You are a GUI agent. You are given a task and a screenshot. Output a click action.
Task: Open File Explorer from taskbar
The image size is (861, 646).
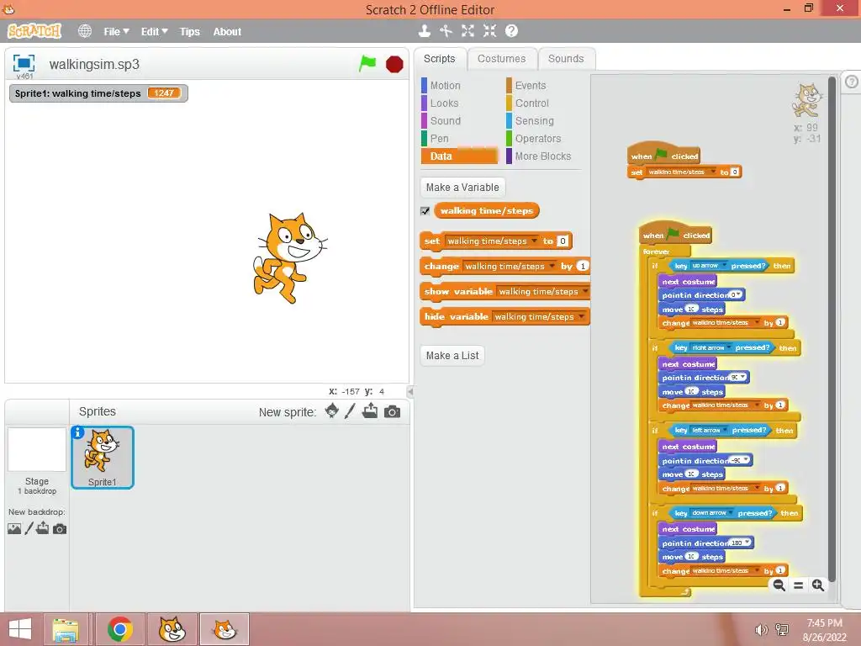(x=66, y=629)
